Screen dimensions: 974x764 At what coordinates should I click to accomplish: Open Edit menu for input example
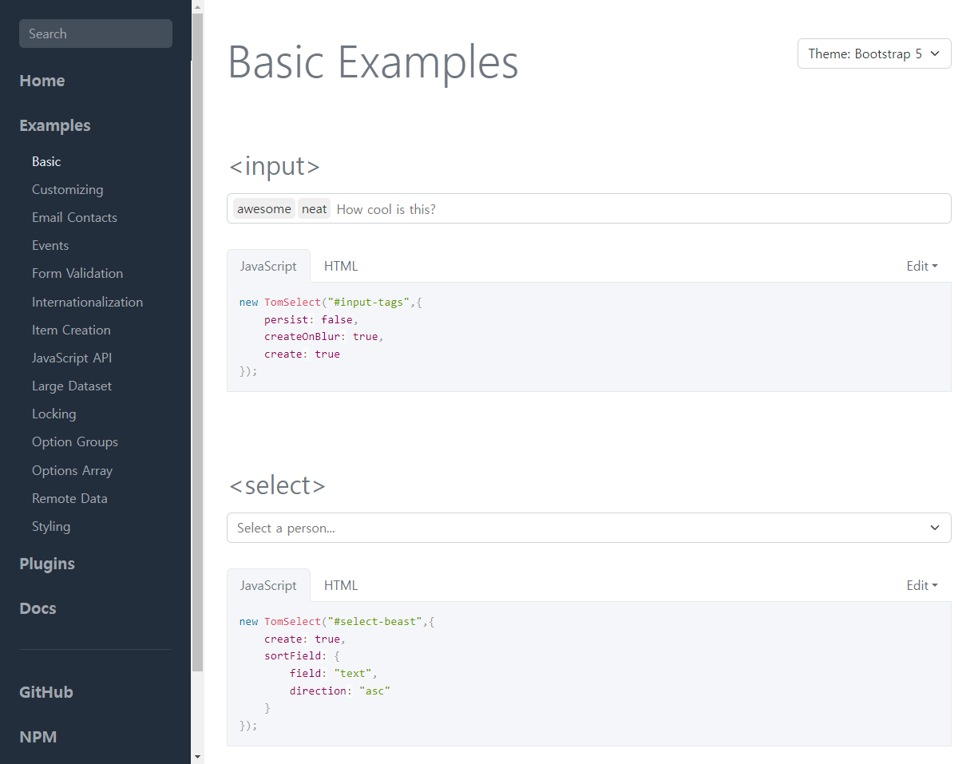click(921, 266)
